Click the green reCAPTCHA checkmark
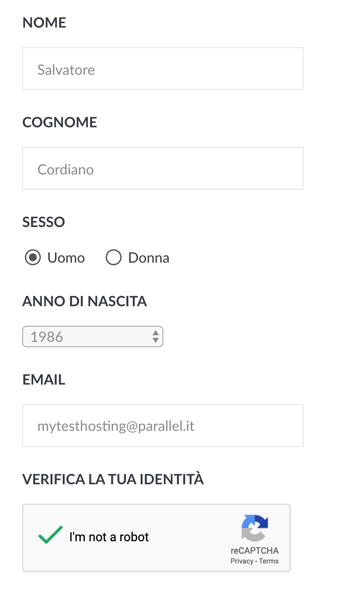Image resolution: width=348 pixels, height=592 pixels. [x=50, y=535]
